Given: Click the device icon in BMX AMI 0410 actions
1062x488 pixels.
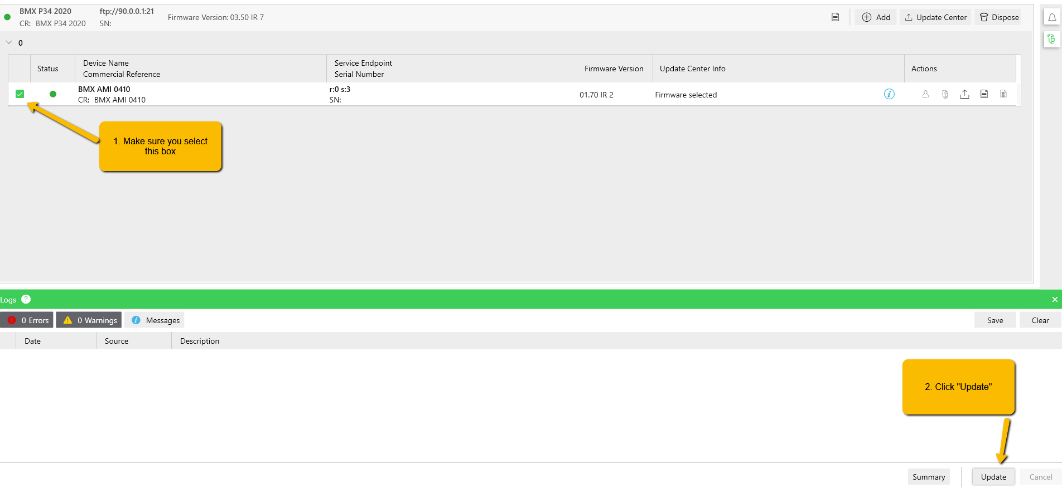Looking at the screenshot, I should click(x=945, y=94).
